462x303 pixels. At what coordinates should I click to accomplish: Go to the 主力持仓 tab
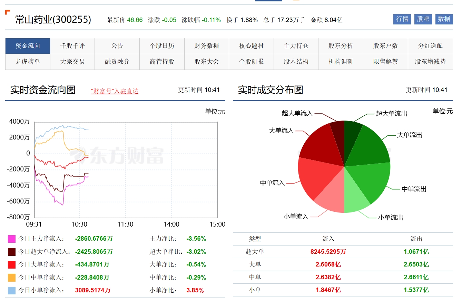[x=296, y=46]
